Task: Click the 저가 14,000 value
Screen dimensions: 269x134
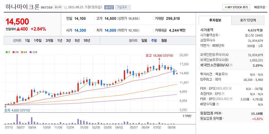Action: coord(110,31)
